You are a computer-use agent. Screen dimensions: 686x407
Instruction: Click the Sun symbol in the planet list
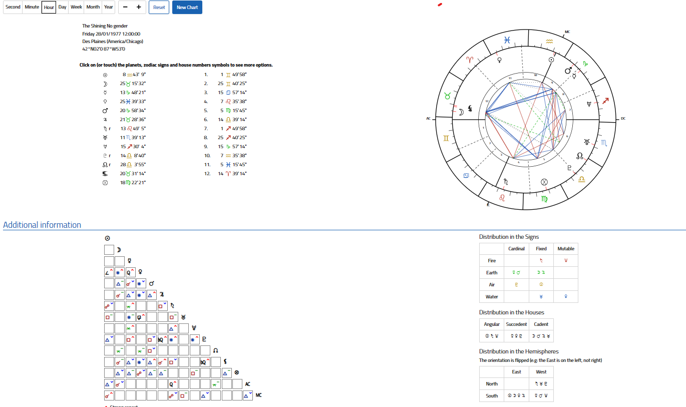pyautogui.click(x=105, y=75)
